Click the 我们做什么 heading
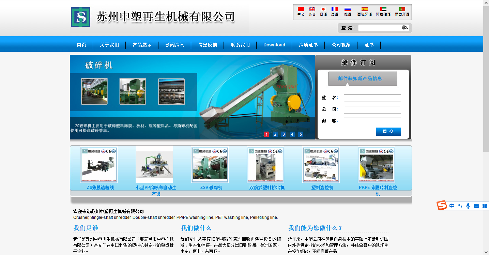 [196, 228]
